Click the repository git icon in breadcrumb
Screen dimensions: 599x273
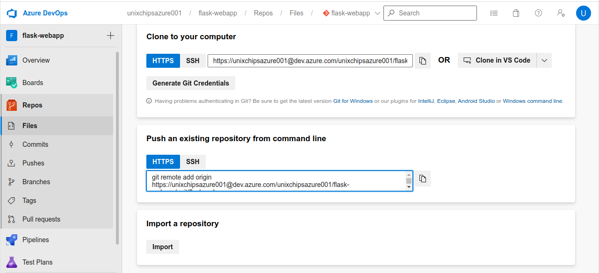[x=326, y=13]
